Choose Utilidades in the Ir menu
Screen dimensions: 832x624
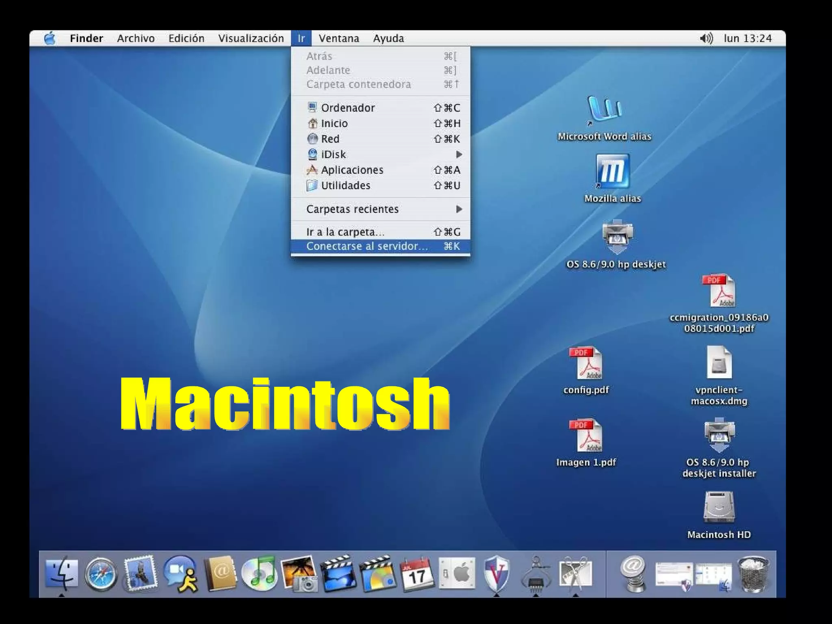[381, 185]
